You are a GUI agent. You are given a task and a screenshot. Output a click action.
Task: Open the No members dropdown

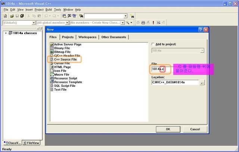click(122, 23)
